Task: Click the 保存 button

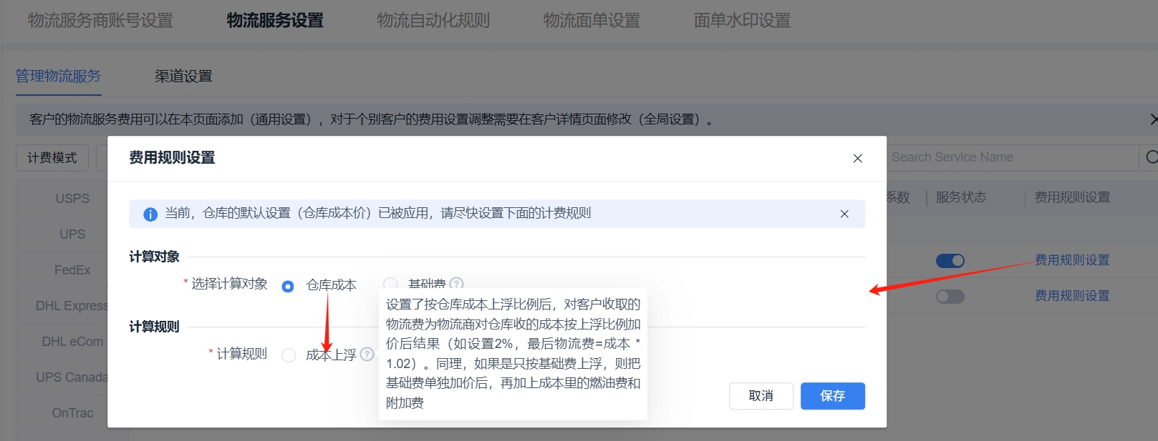Action: pos(832,396)
